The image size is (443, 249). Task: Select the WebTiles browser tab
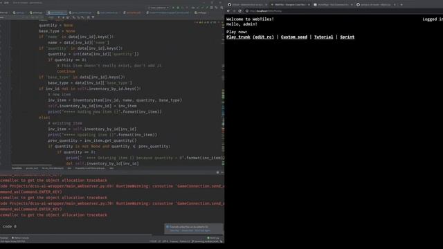pos(290,5)
